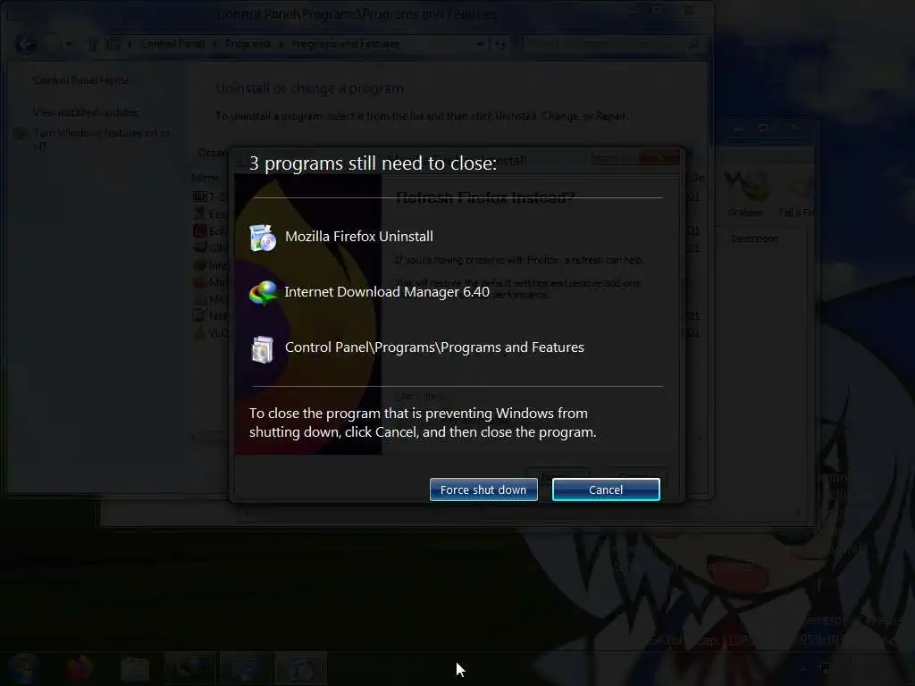Select the "Internet Download Manager 6.40" entry text
This screenshot has height=686, width=915.
click(x=387, y=292)
